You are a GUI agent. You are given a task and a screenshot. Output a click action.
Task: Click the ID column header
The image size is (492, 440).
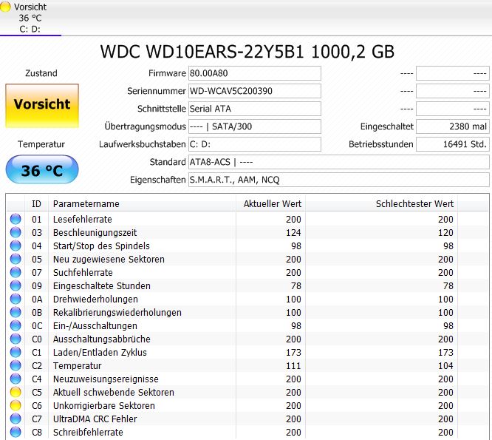(36, 204)
